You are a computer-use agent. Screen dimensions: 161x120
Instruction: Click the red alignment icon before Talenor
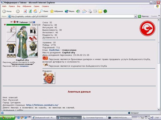[x=14, y=22]
